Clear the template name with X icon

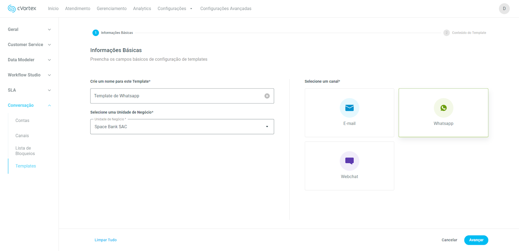tap(267, 96)
